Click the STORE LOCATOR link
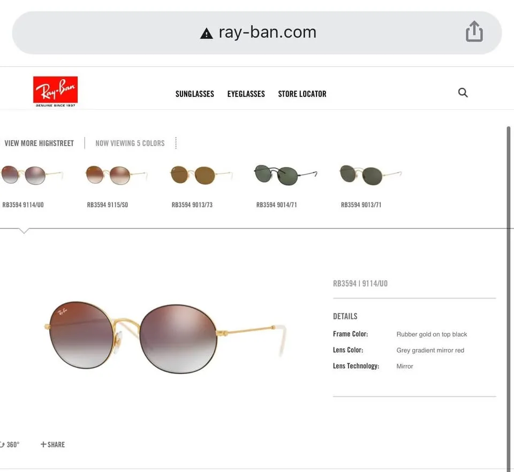The image size is (514, 472). click(x=302, y=94)
